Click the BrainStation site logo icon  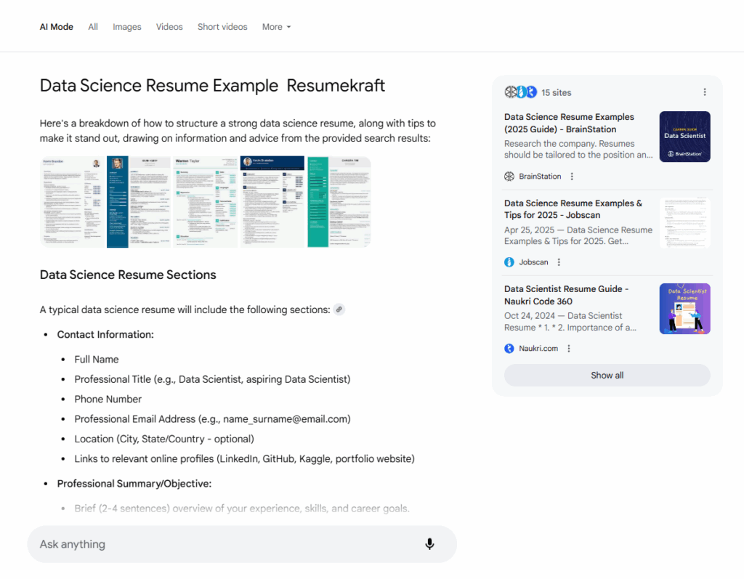point(509,177)
